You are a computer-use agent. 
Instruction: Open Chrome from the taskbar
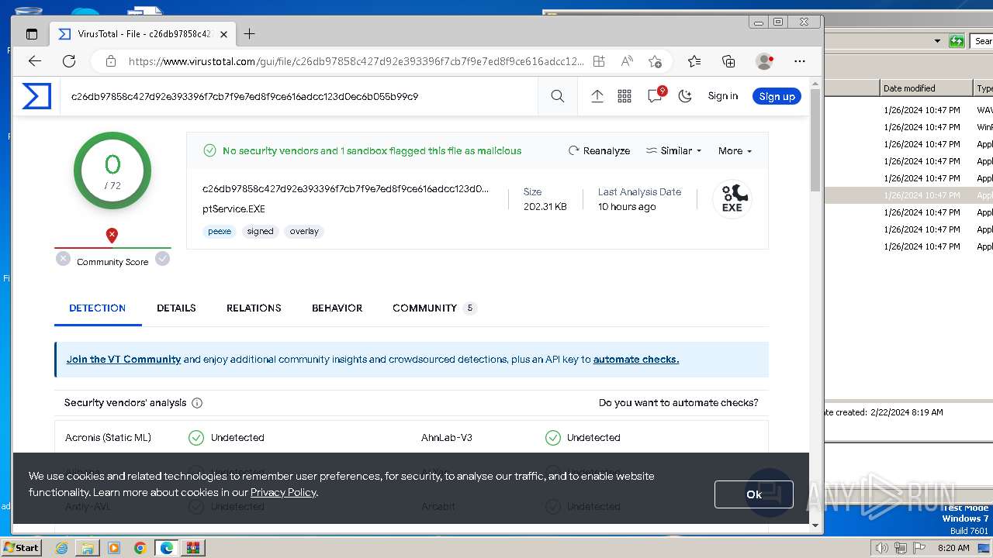click(140, 548)
